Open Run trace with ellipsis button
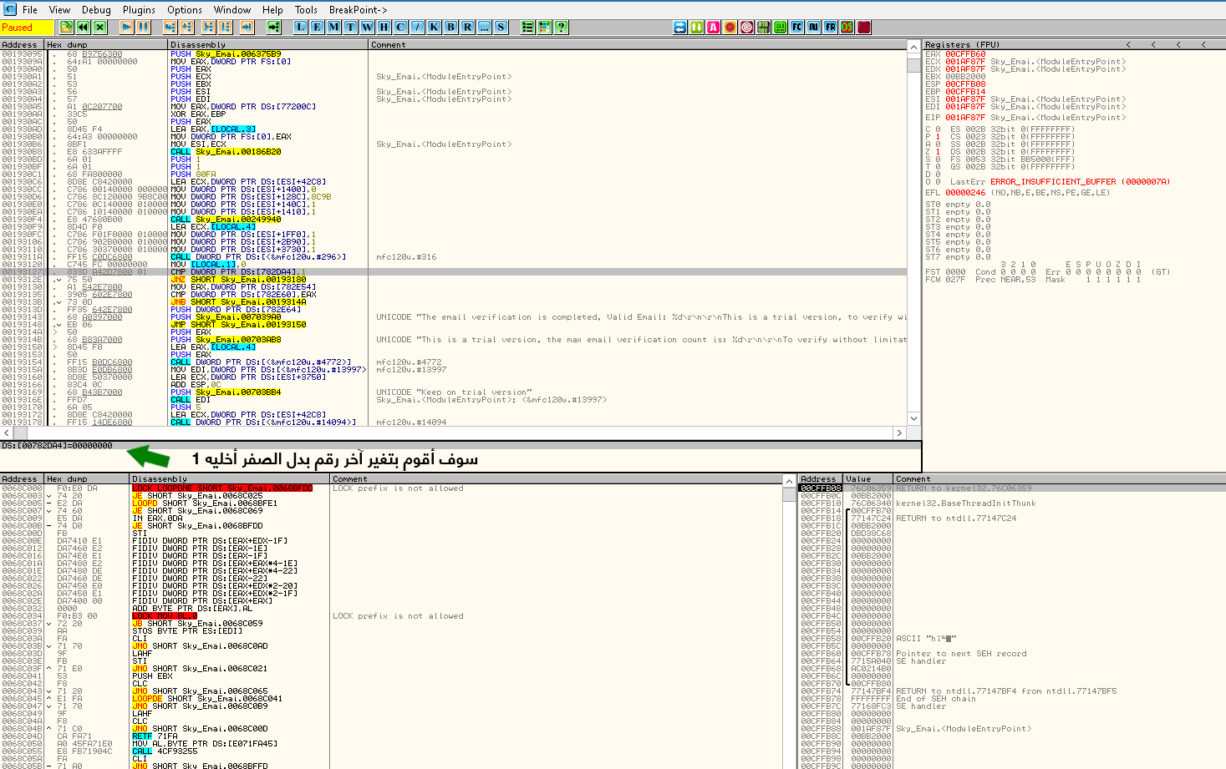 [484, 27]
